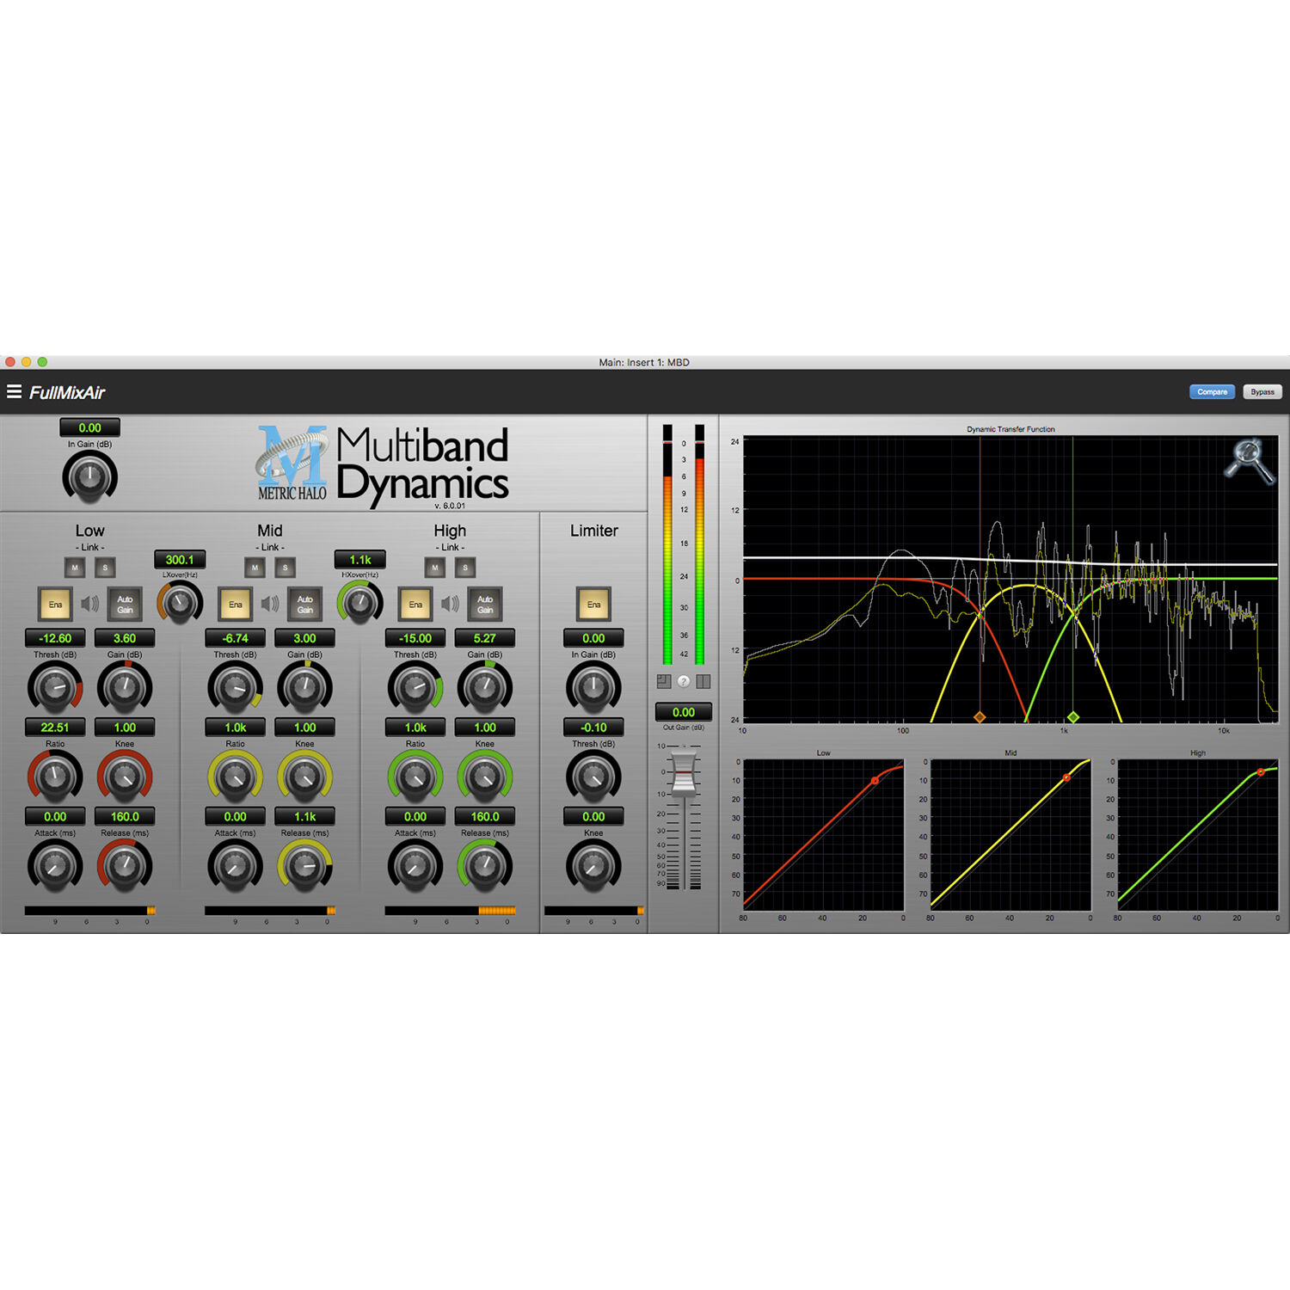Solo the Mid band with S button
The height and width of the screenshot is (1290, 1290).
coord(285,568)
